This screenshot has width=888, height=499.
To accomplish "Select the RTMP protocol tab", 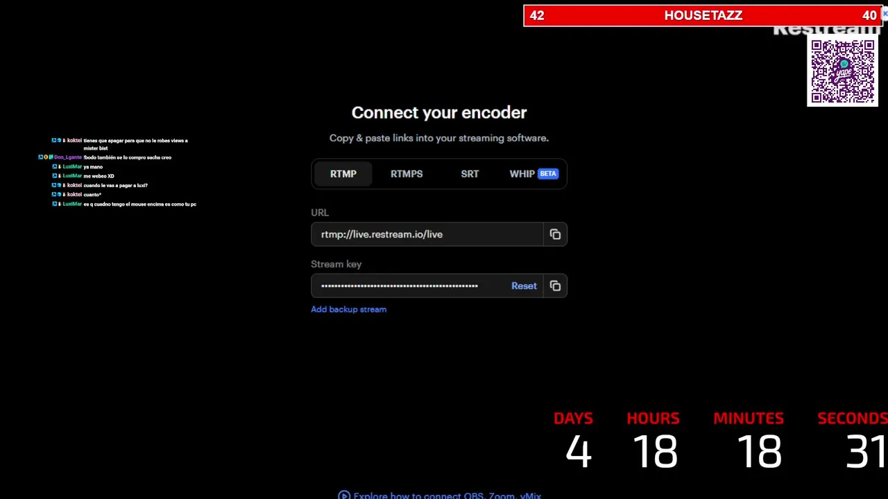I will point(343,174).
